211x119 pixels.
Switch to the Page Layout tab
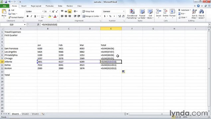click(36, 6)
